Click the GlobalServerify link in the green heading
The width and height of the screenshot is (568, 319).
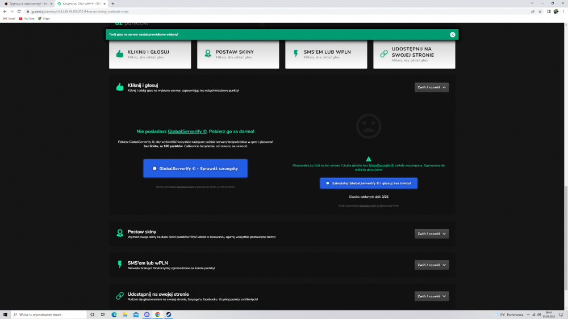(187, 131)
